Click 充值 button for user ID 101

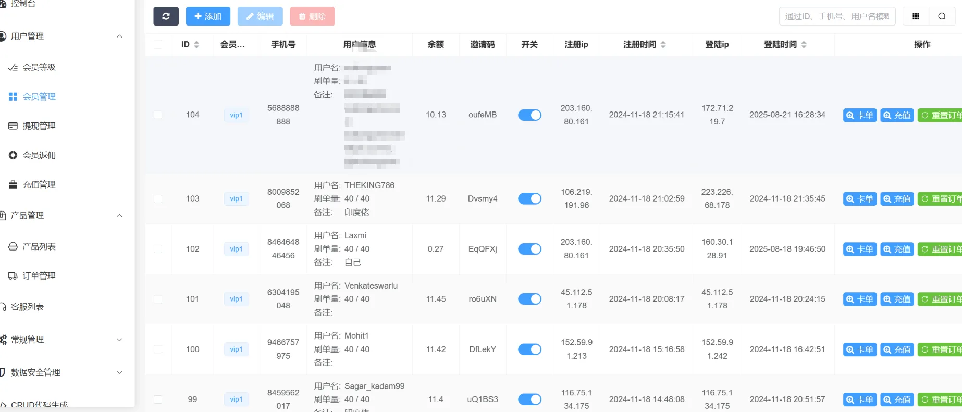click(897, 299)
